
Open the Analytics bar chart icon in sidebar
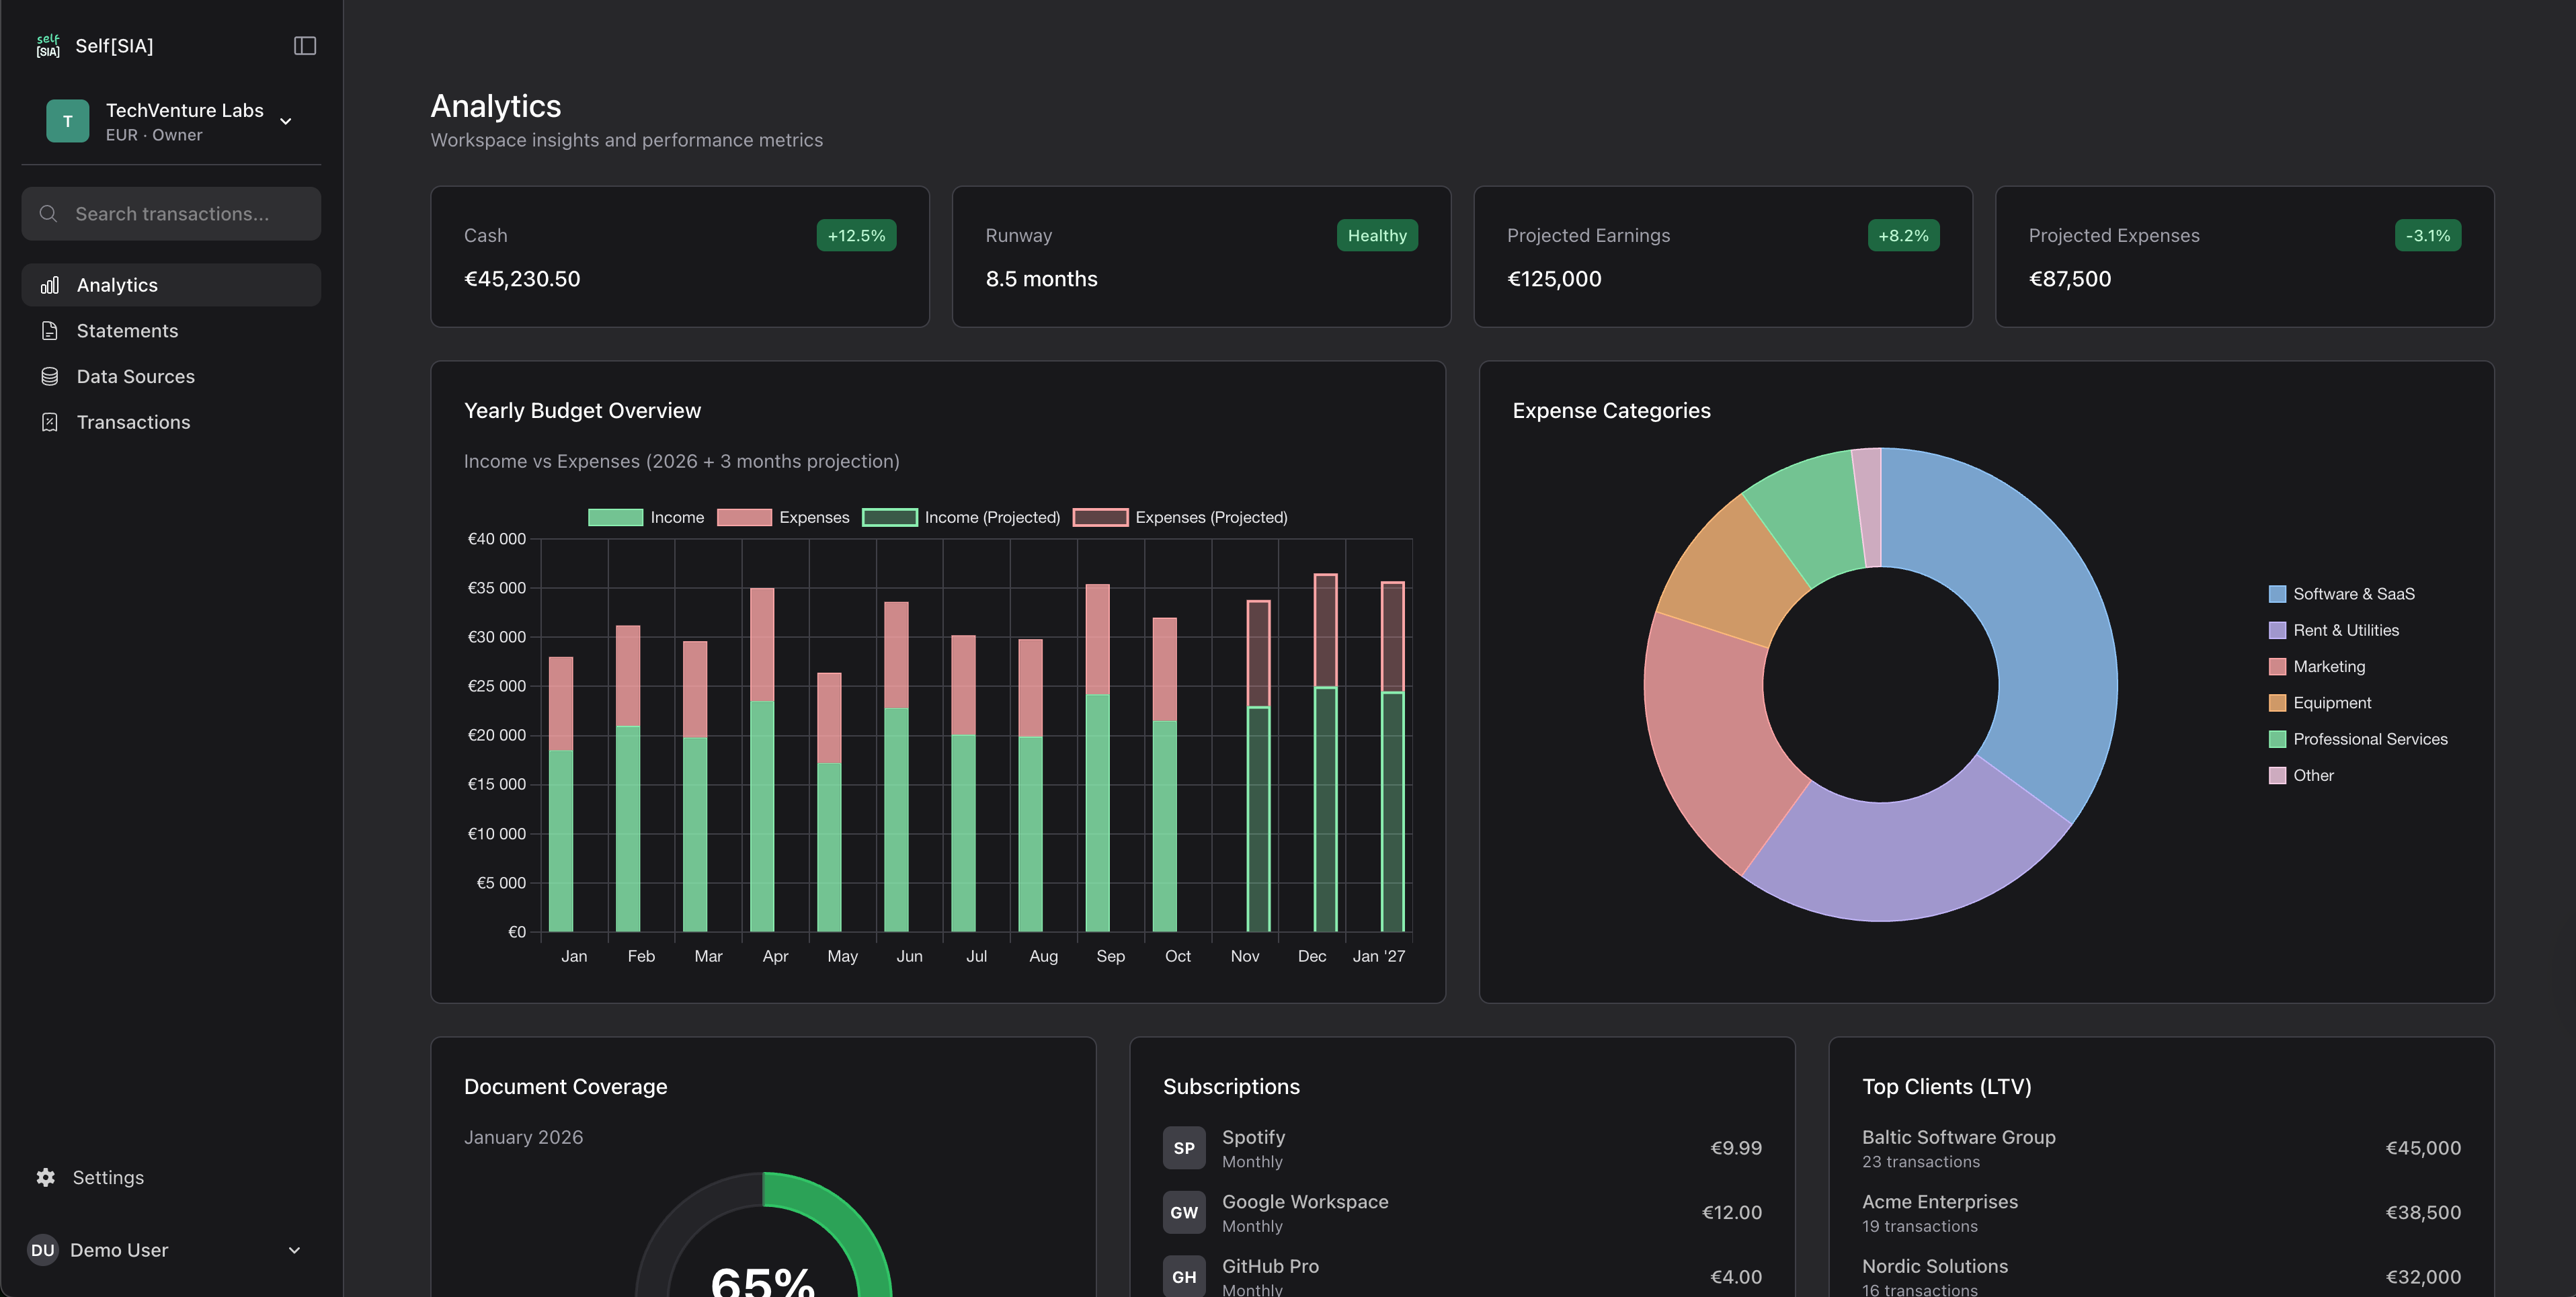[50, 284]
